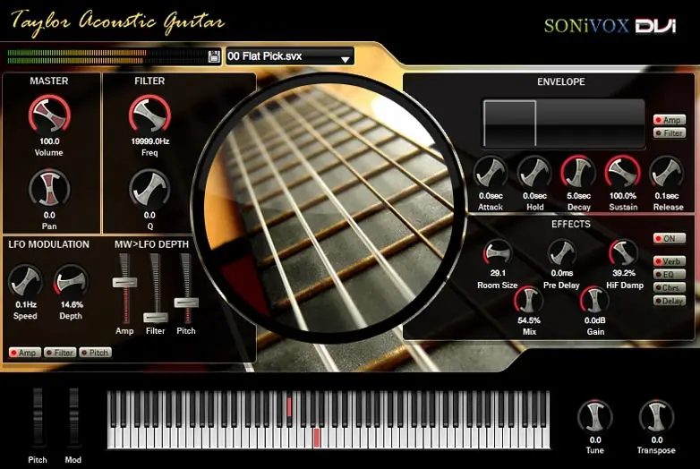The height and width of the screenshot is (469, 700).
Task: Click the envelope shape display graph
Action: 564,124
